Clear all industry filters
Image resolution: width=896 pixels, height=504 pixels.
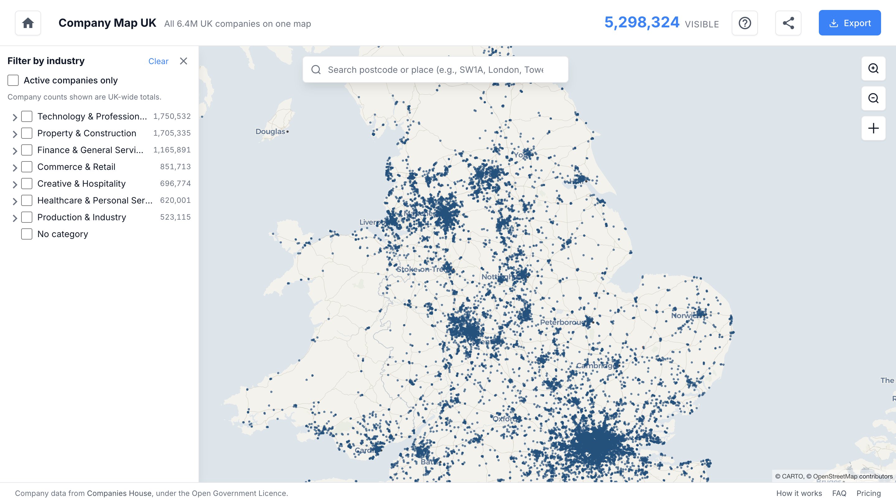(x=158, y=61)
